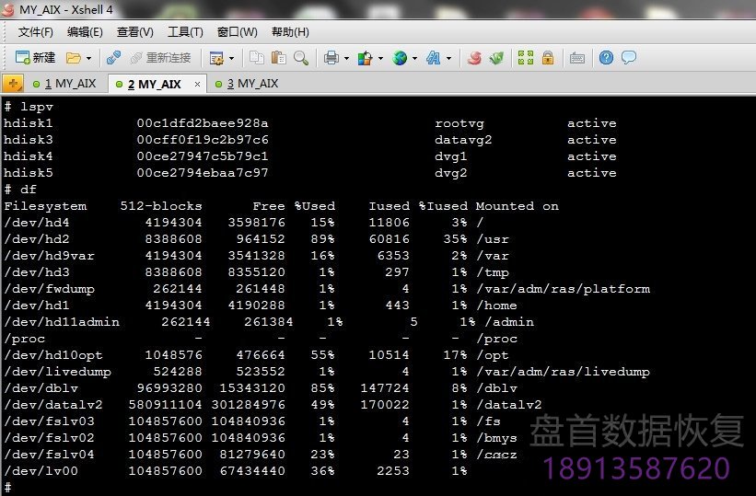Image resolution: width=756 pixels, height=496 pixels.
Task: Click the paste icon in toolbar
Action: (x=279, y=58)
